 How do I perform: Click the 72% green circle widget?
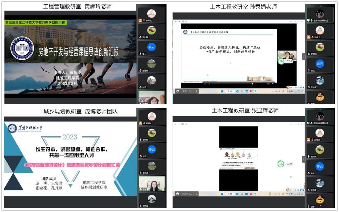click(281, 164)
